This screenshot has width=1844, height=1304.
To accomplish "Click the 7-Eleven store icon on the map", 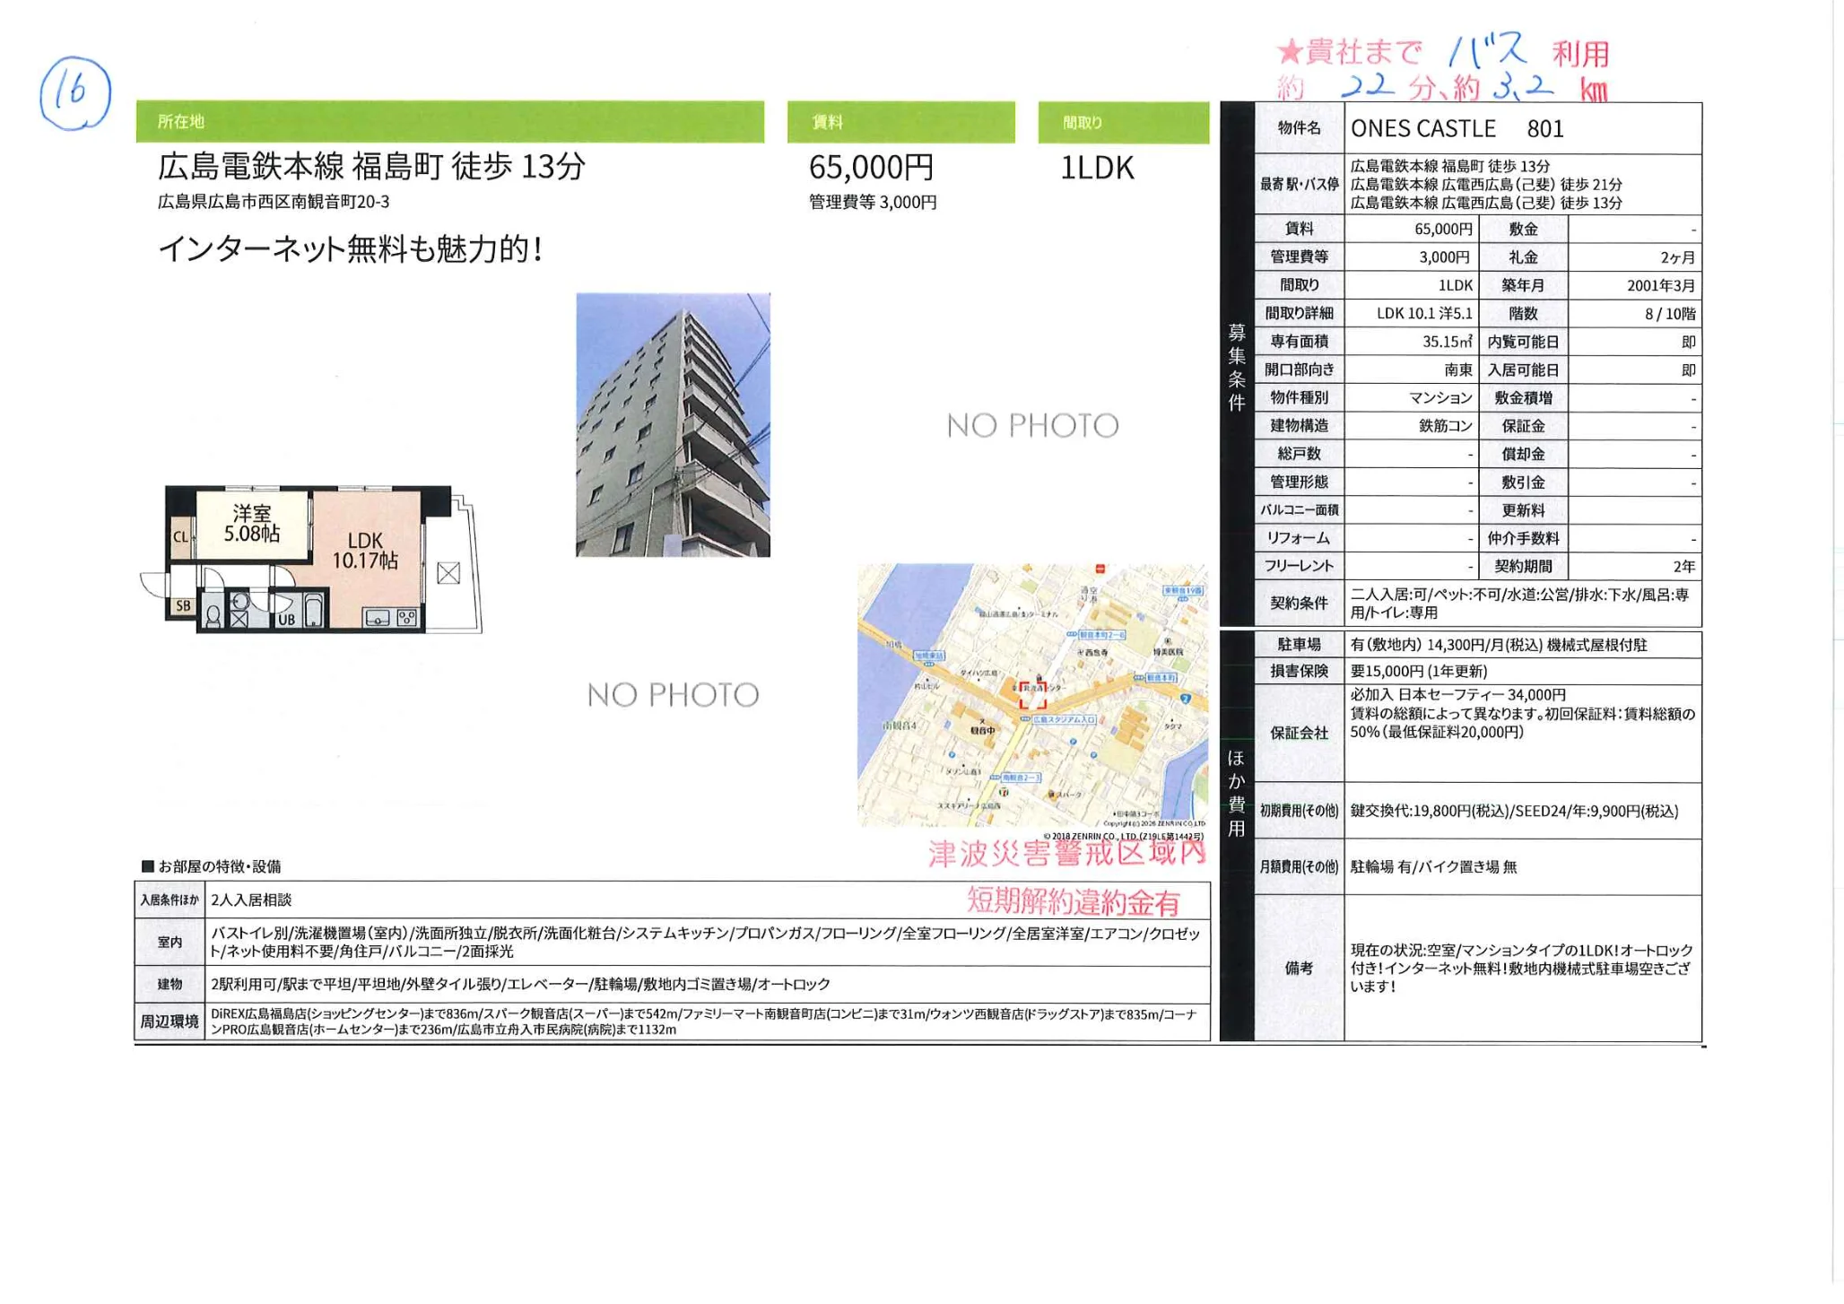I will 1005,792.
